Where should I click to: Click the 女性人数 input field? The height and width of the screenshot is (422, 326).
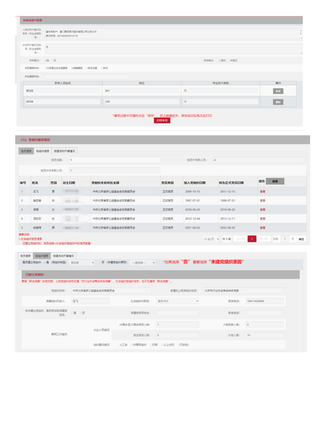click(x=264, y=335)
